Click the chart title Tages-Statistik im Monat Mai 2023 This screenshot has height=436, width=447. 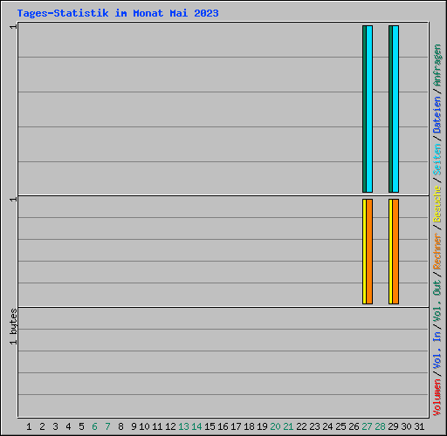pyautogui.click(x=118, y=13)
